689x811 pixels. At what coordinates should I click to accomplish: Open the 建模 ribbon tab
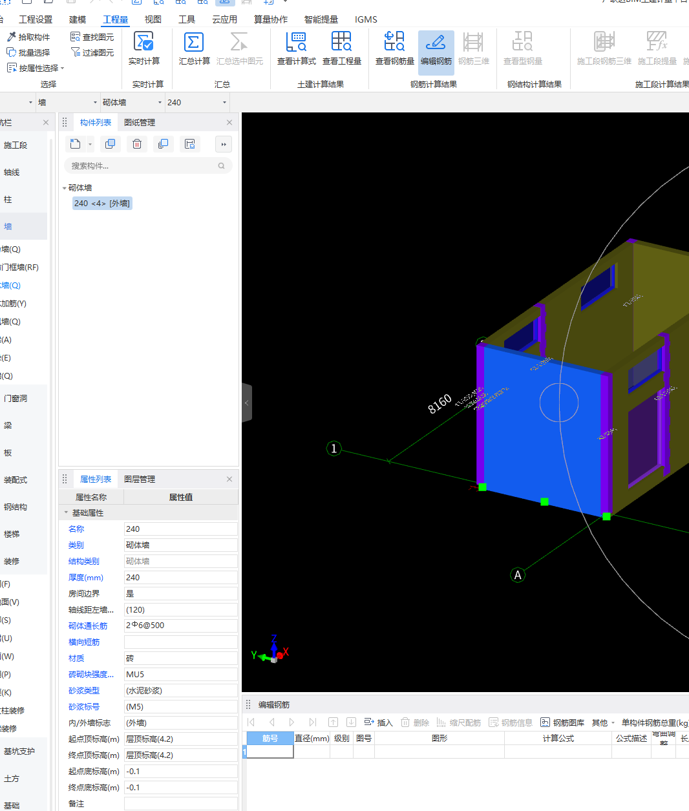coord(78,19)
